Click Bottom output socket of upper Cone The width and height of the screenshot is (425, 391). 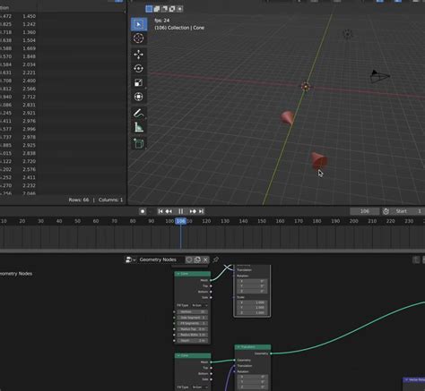point(211,292)
